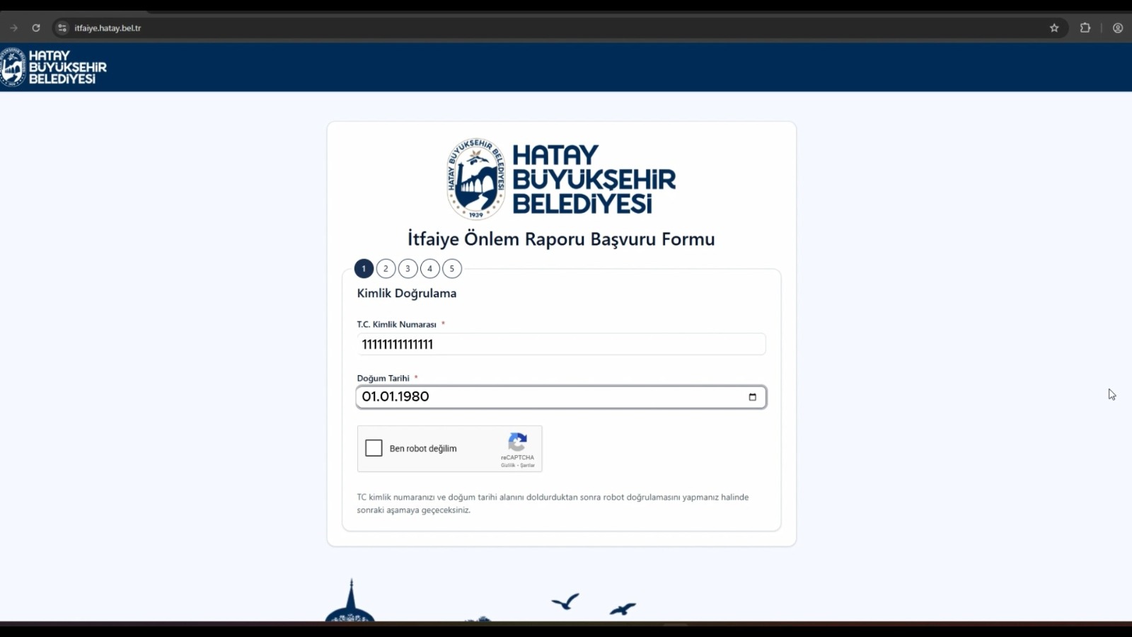This screenshot has height=637, width=1132.
Task: Jump to step 3 circle
Action: coord(408,269)
